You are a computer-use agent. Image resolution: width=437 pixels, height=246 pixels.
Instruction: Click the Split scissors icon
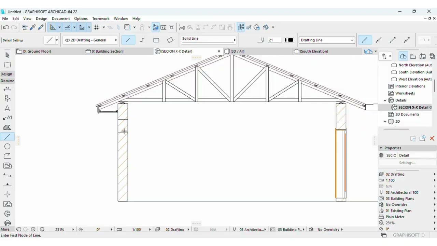(182, 27)
